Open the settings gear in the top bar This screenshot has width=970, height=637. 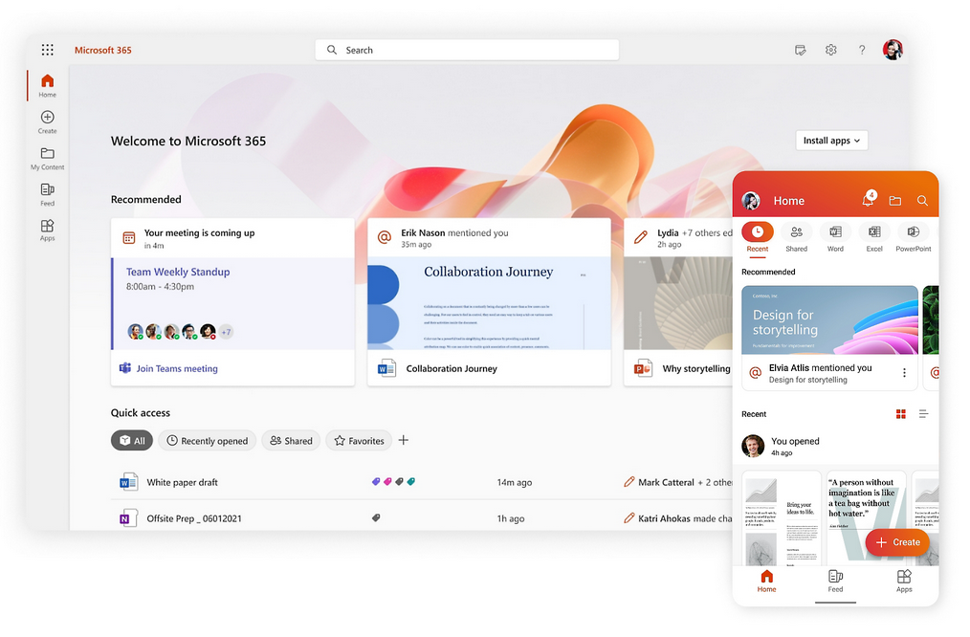coord(830,50)
